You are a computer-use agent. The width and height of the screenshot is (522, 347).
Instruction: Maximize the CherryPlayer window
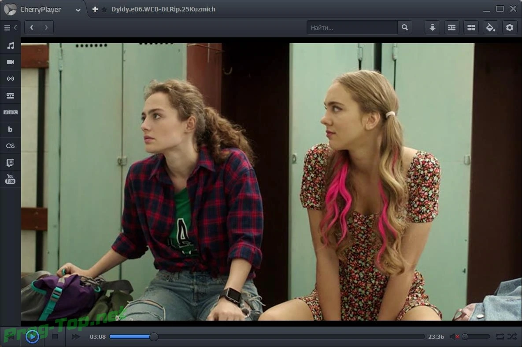tap(500, 9)
